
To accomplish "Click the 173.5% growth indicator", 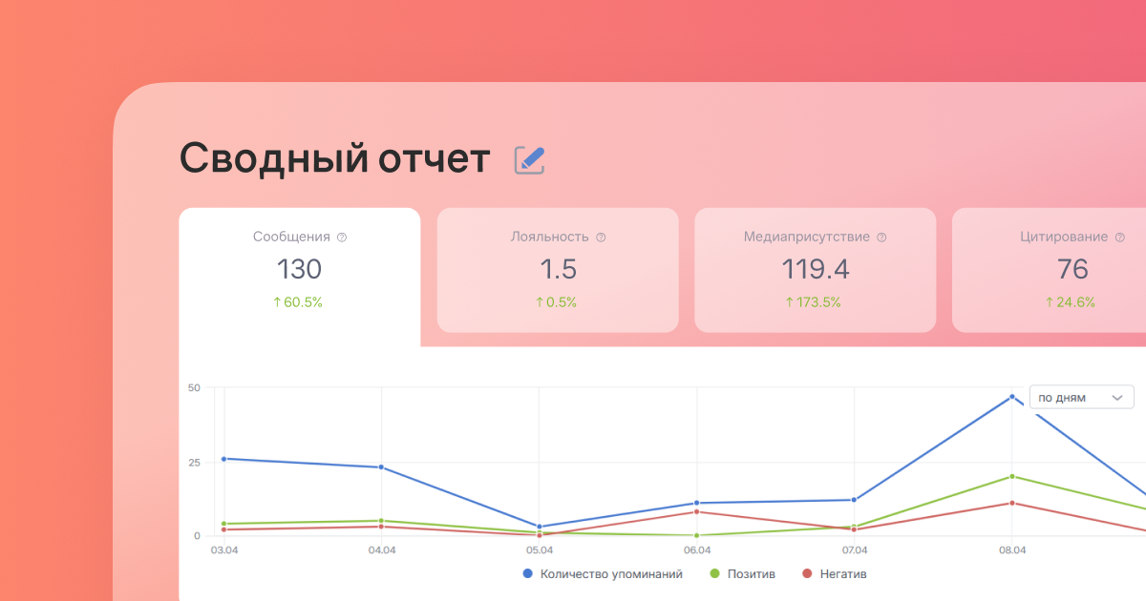I will coord(814,302).
